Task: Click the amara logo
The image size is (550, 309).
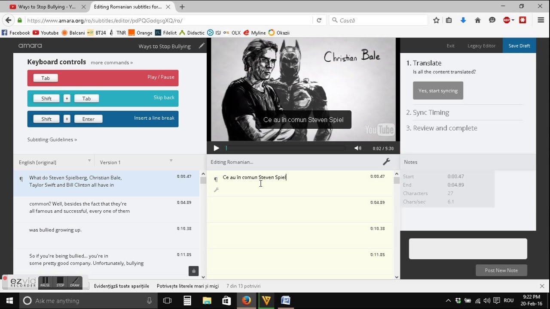Action: [30, 45]
